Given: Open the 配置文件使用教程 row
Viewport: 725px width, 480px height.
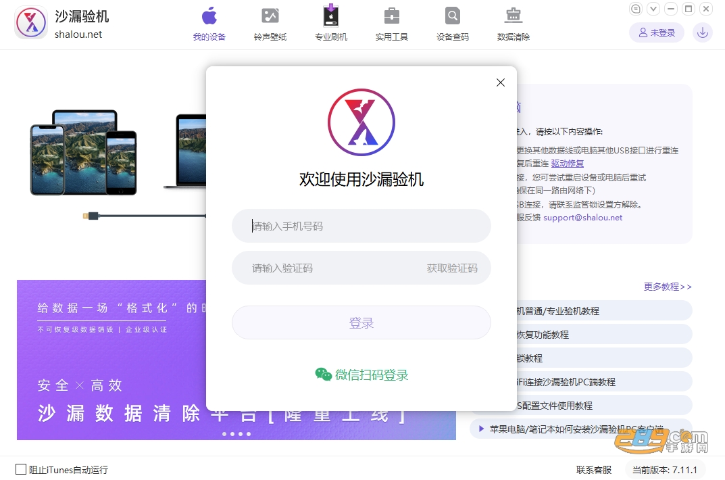Looking at the screenshot, I should (604, 405).
